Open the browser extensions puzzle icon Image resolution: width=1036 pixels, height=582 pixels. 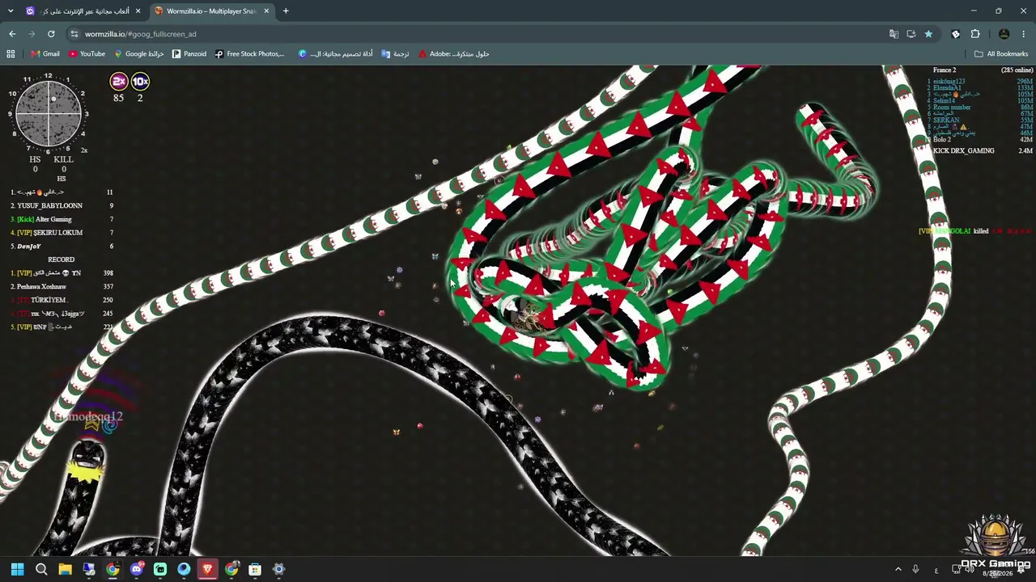(974, 34)
